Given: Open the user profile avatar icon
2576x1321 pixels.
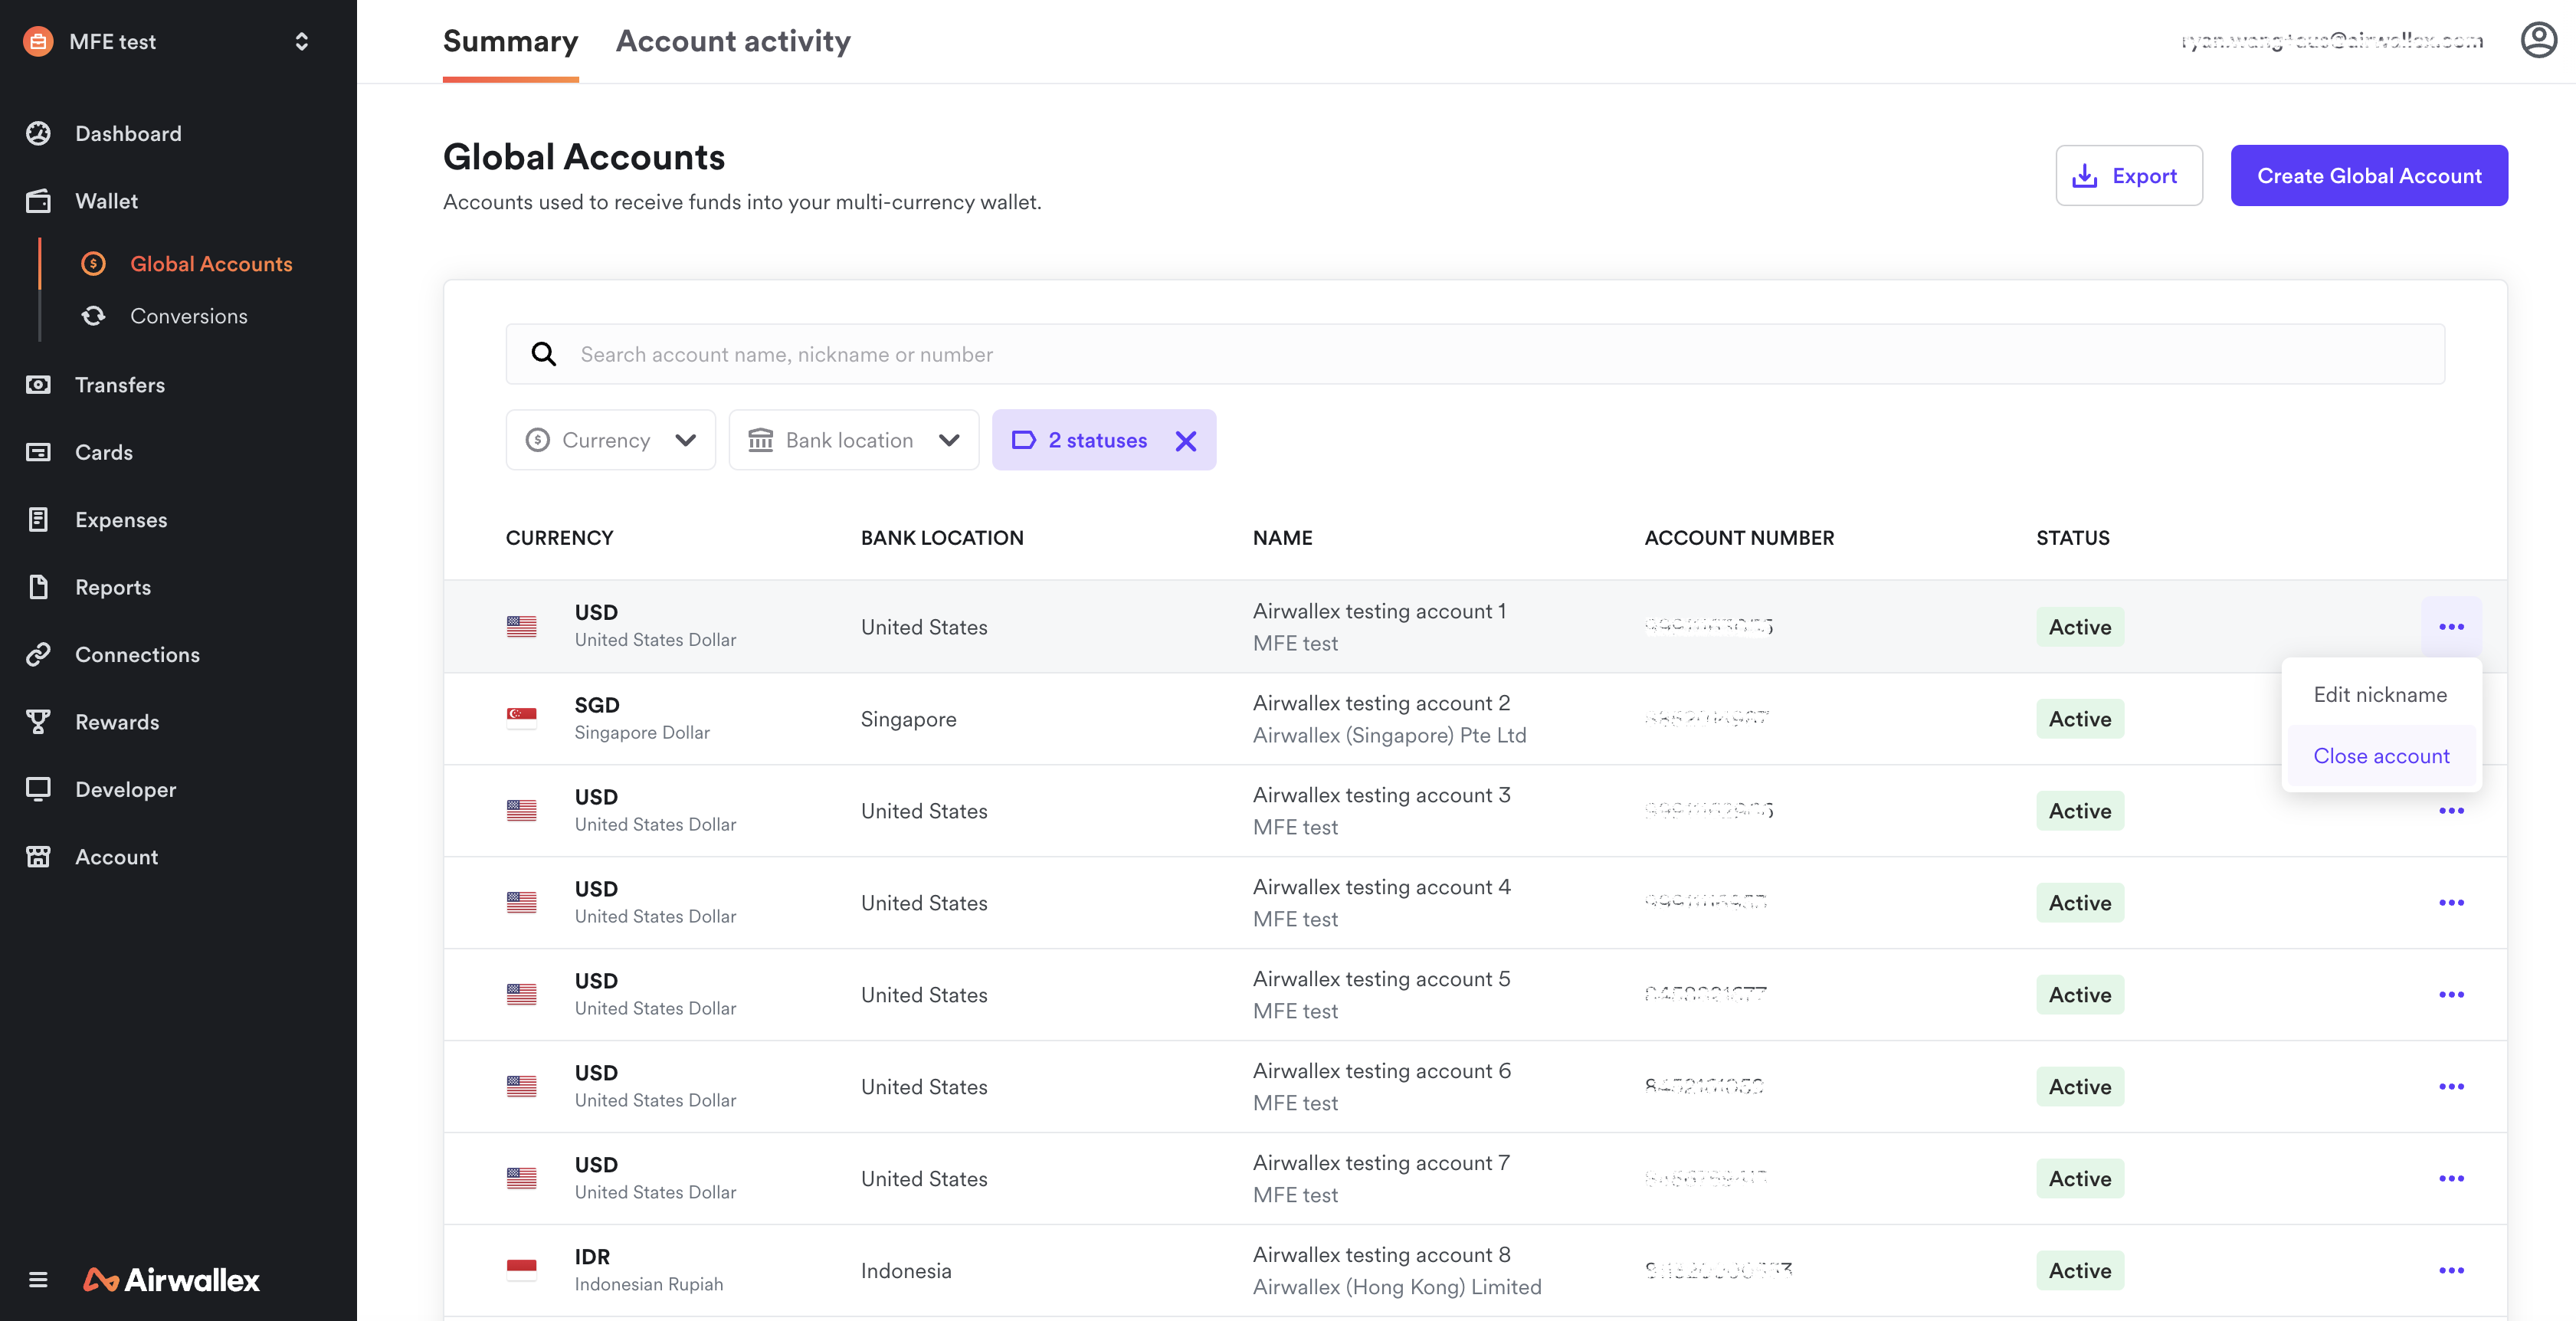Looking at the screenshot, I should click(2538, 41).
